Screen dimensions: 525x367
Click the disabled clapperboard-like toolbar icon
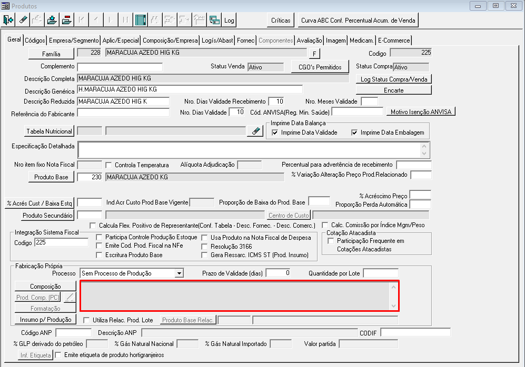tap(199, 20)
